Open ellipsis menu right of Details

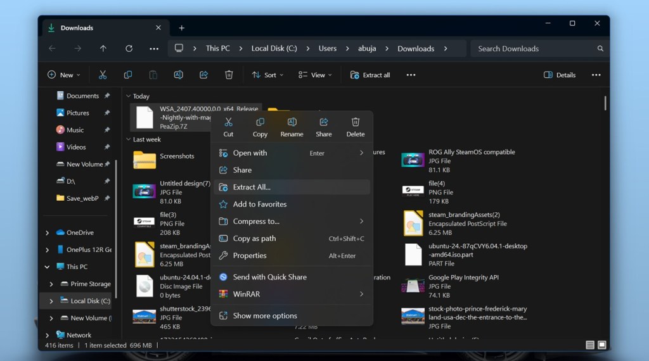pos(596,75)
